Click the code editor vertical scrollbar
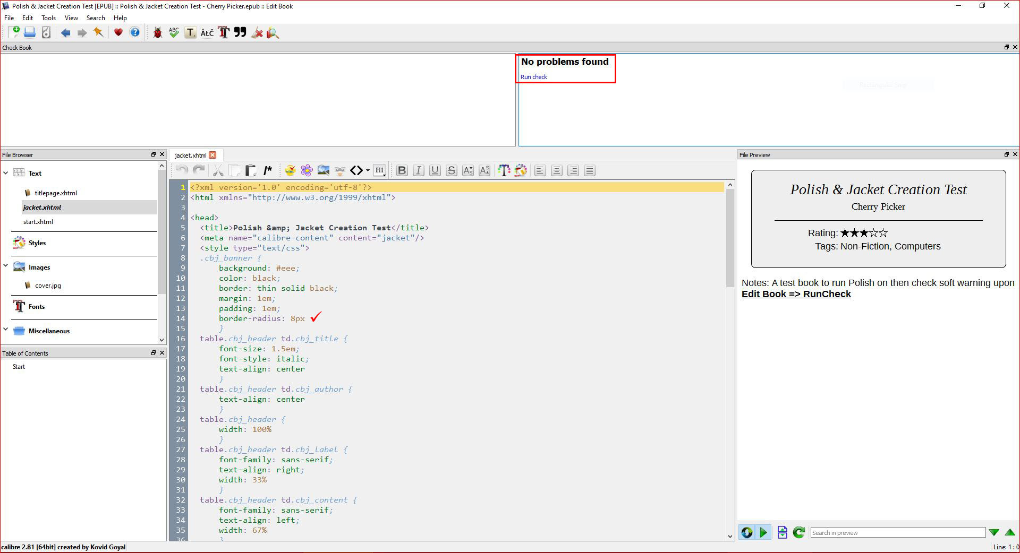The image size is (1020, 553). [x=730, y=239]
